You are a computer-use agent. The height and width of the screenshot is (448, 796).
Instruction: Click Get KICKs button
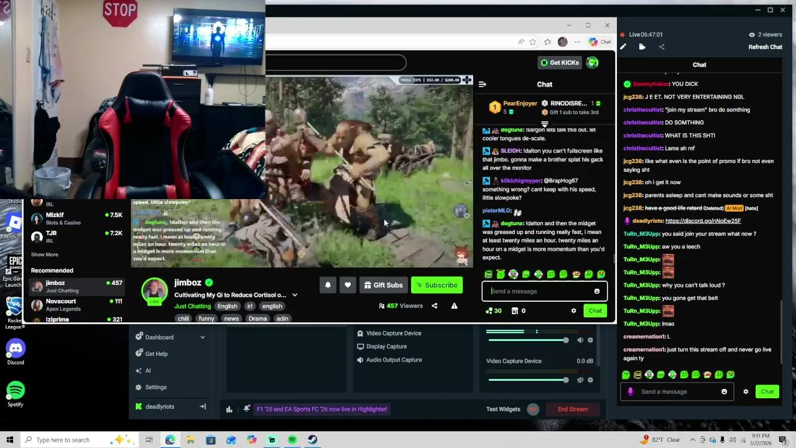pos(560,62)
